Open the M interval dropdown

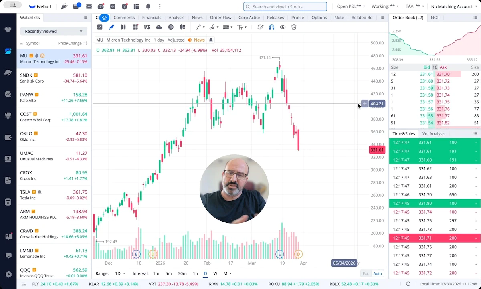227,273
